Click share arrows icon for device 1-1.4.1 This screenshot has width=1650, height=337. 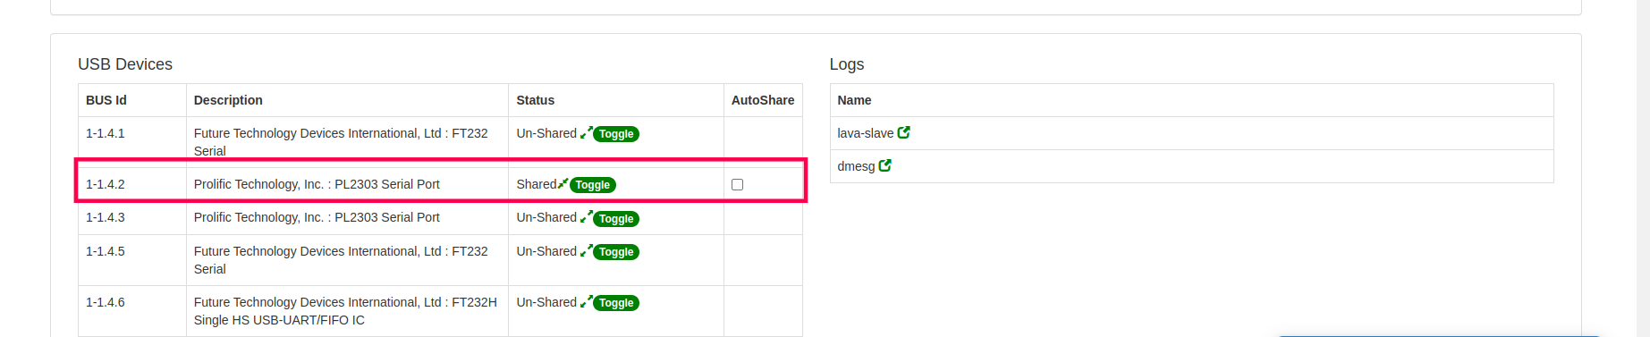(x=586, y=133)
